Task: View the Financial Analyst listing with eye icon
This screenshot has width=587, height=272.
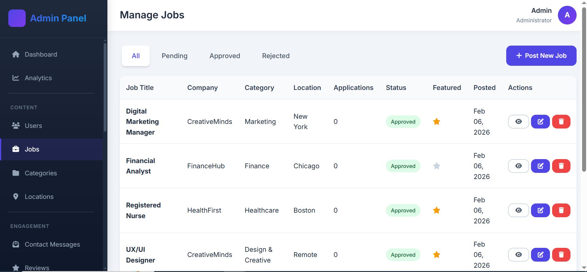Action: [x=518, y=166]
